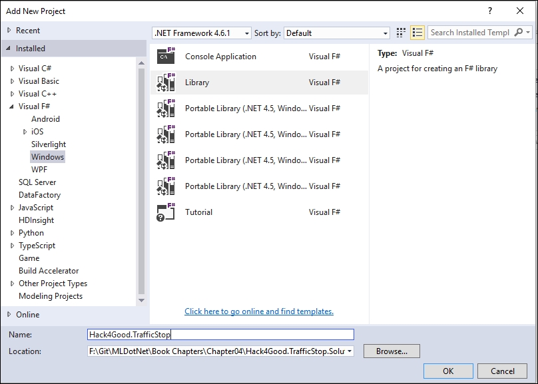
Task: Open the go online and find templates link
Action: [259, 311]
